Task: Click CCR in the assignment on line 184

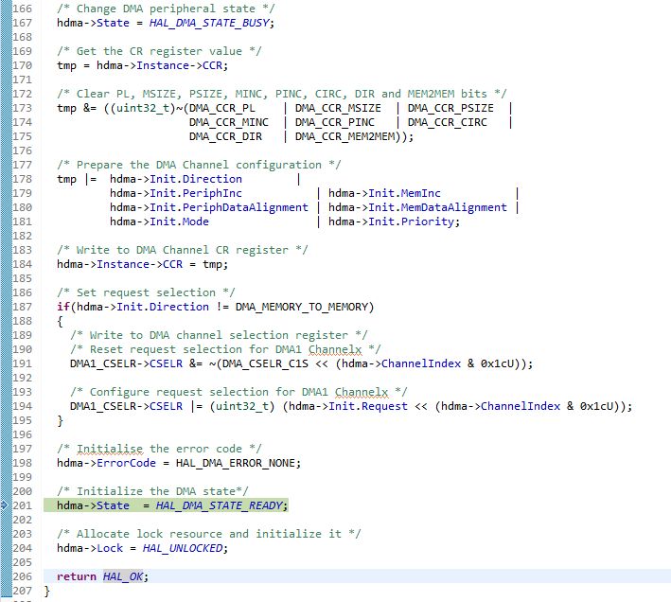Action: [x=172, y=264]
